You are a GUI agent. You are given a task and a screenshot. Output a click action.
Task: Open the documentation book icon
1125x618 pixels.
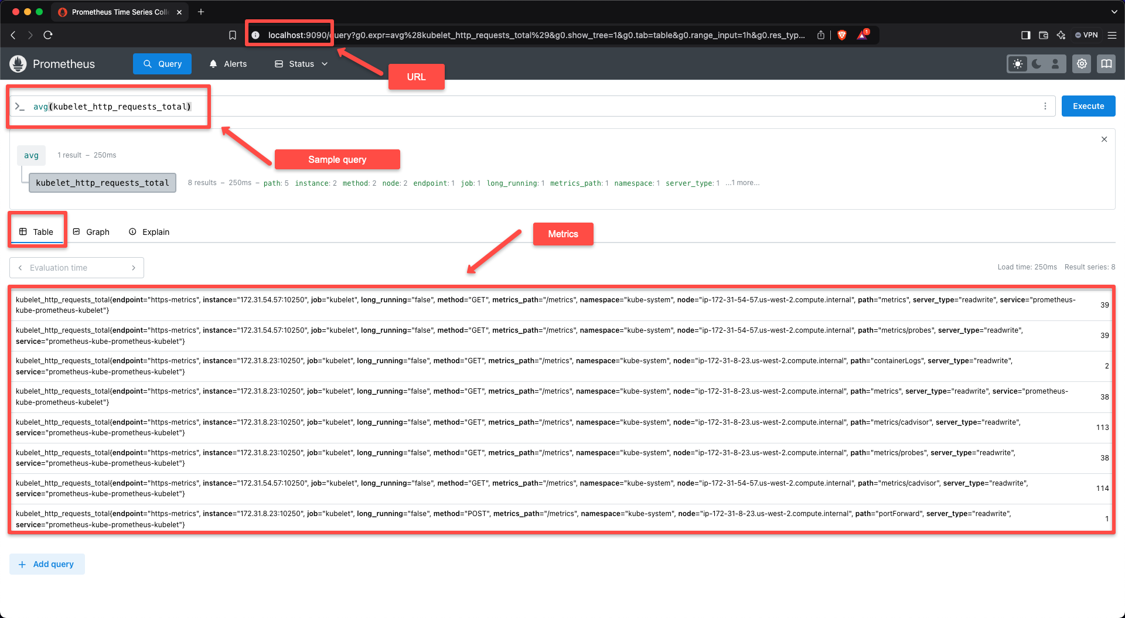point(1106,64)
